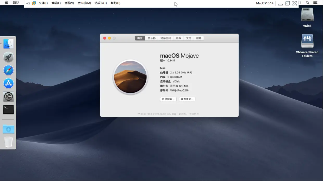Open the 帮助(H) menu

(115, 3)
